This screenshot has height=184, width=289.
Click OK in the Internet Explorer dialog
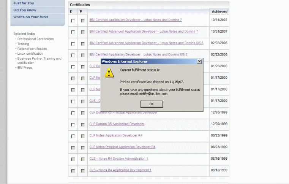coord(152,104)
